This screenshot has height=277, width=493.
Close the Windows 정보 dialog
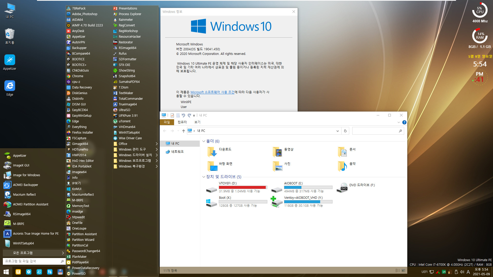(294, 12)
